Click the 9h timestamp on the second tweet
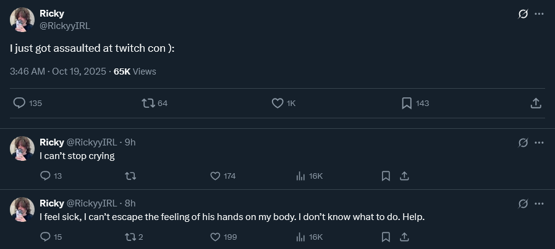This screenshot has width=555, height=249. click(130, 142)
